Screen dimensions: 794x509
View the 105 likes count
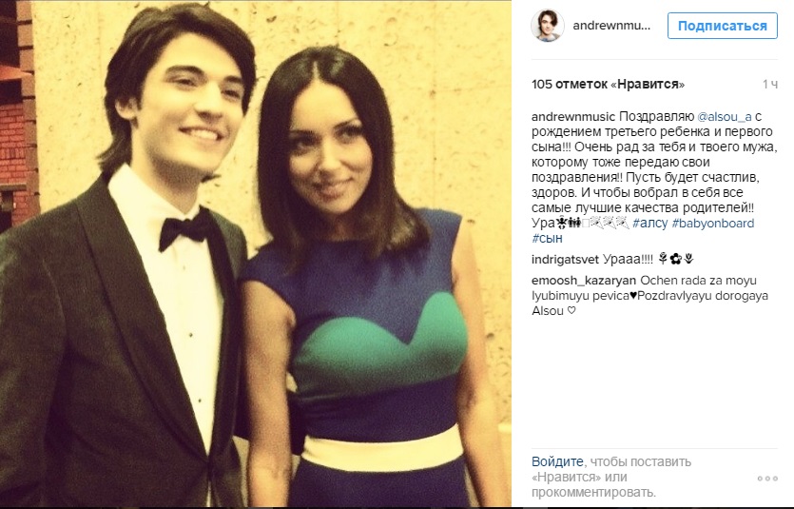tap(608, 84)
